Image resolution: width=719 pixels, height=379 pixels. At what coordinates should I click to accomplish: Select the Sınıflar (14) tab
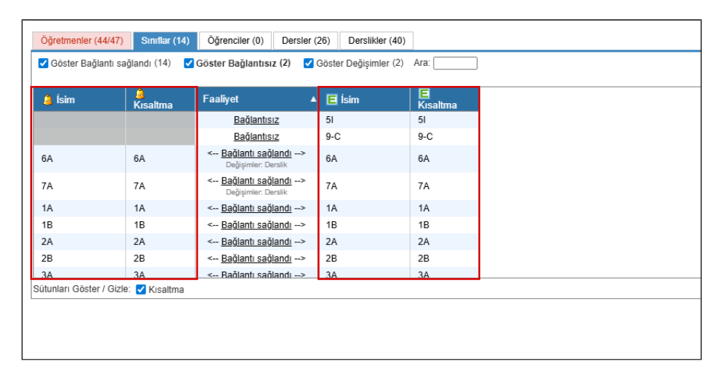165,40
